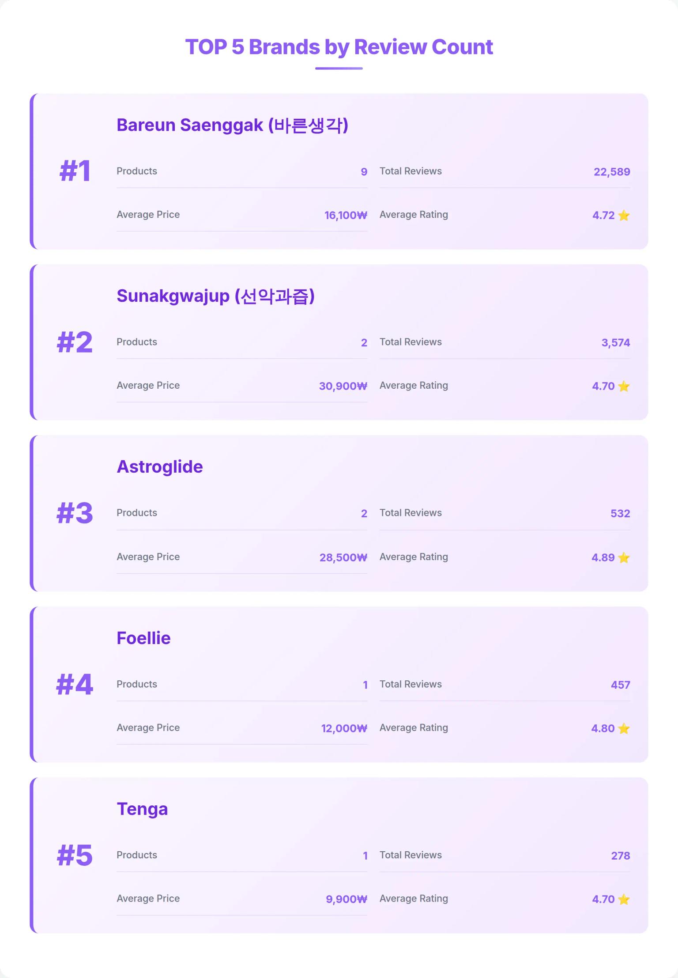The height and width of the screenshot is (978, 678).
Task: Click the 22,589 total reviews value
Action: click(611, 172)
